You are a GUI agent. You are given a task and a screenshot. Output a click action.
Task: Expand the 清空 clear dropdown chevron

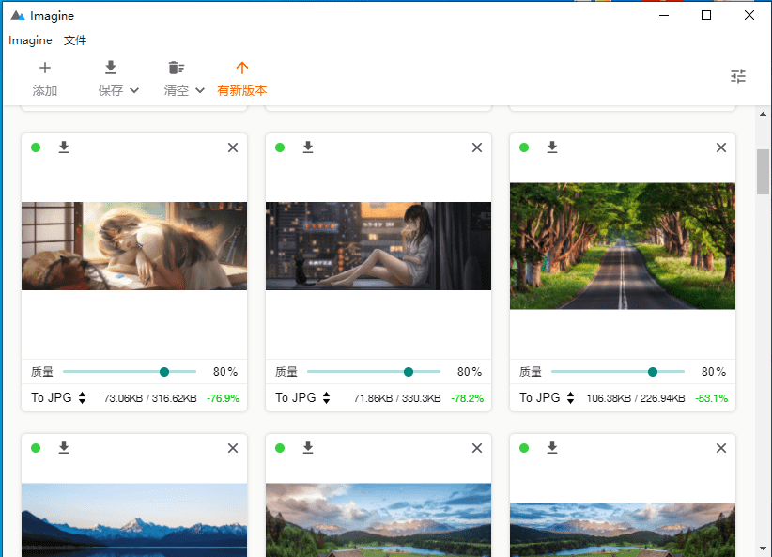point(200,90)
